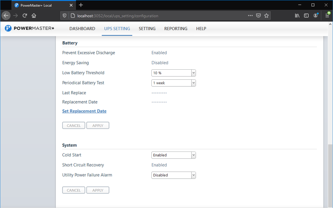333x208 pixels.
Task: Reload the page with the refresh icon
Action: 25,16
